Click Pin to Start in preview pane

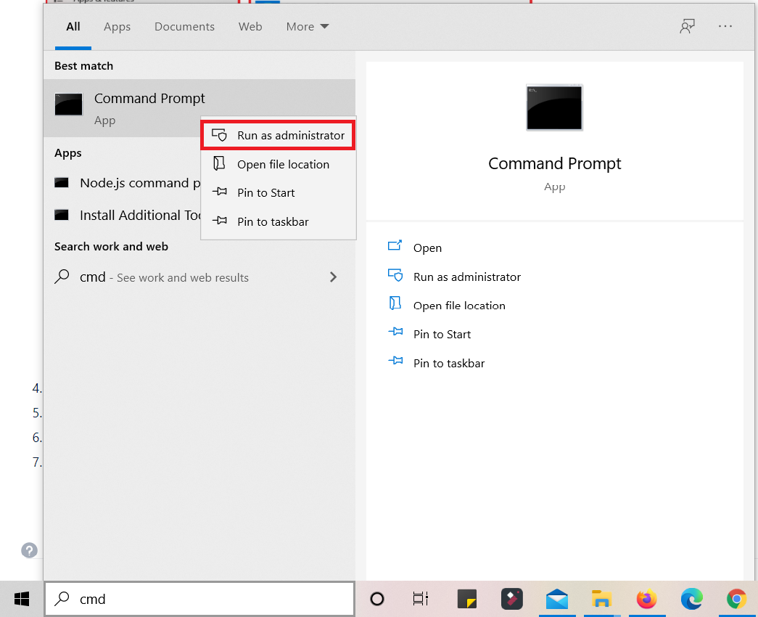442,335
